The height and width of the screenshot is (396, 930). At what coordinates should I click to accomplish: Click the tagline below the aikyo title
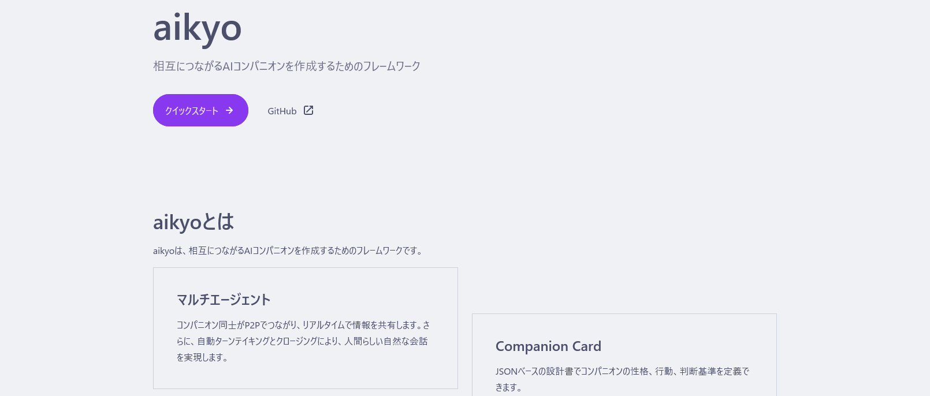pyautogui.click(x=287, y=66)
